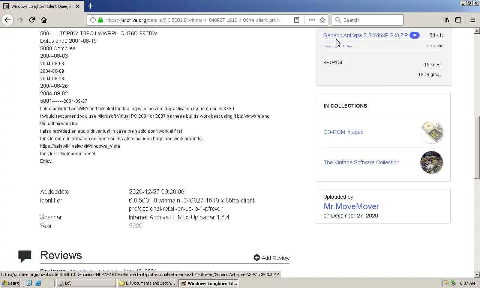Screen dimensions: 480x288
Task: Switch to Windows Longhorn taskbar button
Action: click(x=208, y=283)
